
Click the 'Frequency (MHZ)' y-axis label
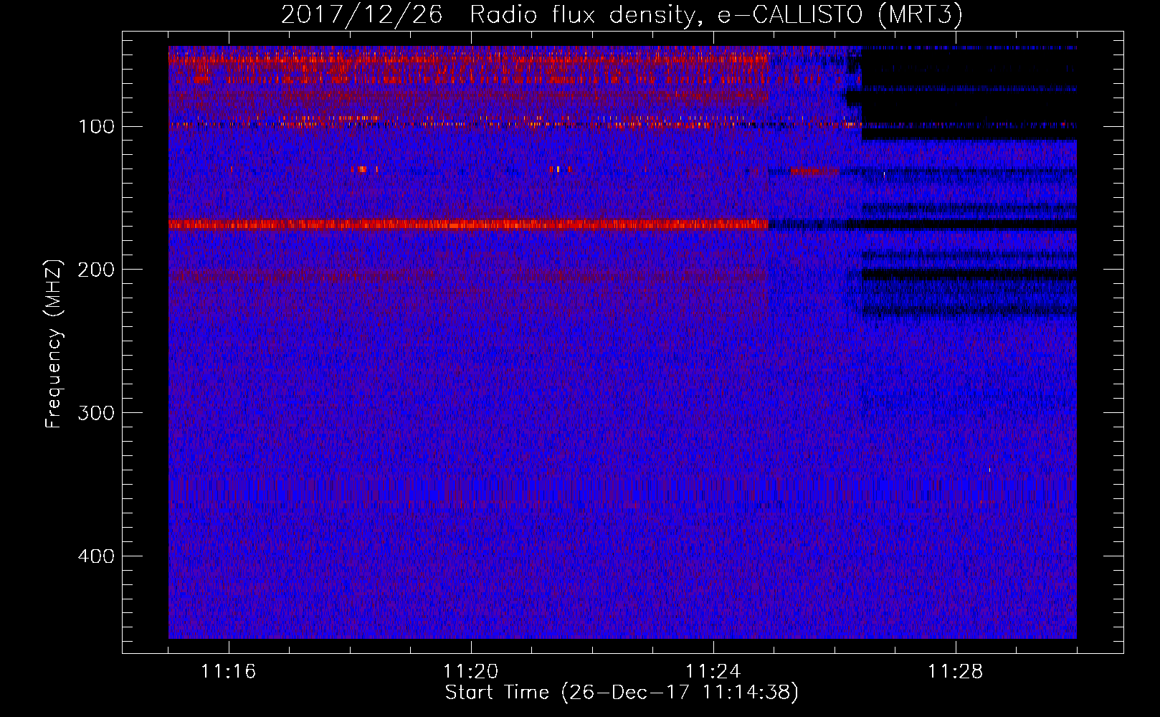(54, 343)
